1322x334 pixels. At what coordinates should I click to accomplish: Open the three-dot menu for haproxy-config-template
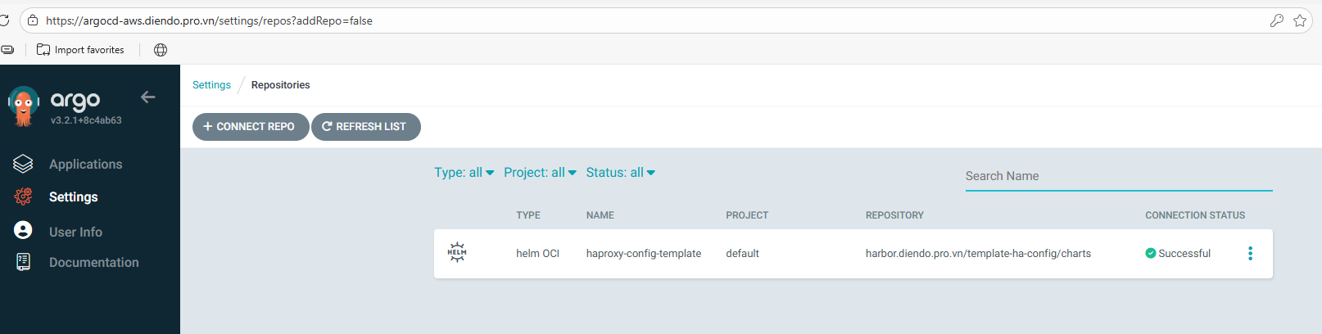point(1250,254)
